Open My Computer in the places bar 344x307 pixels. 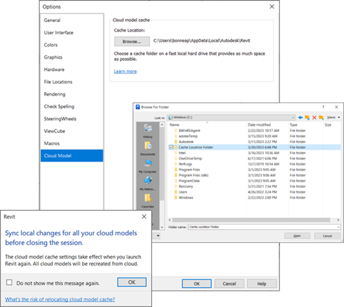coord(147,166)
